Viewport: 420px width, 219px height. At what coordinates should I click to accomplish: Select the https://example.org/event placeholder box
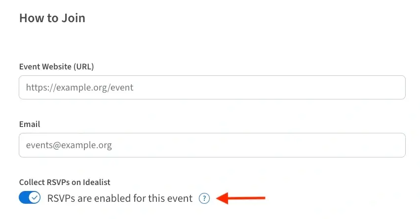point(212,88)
